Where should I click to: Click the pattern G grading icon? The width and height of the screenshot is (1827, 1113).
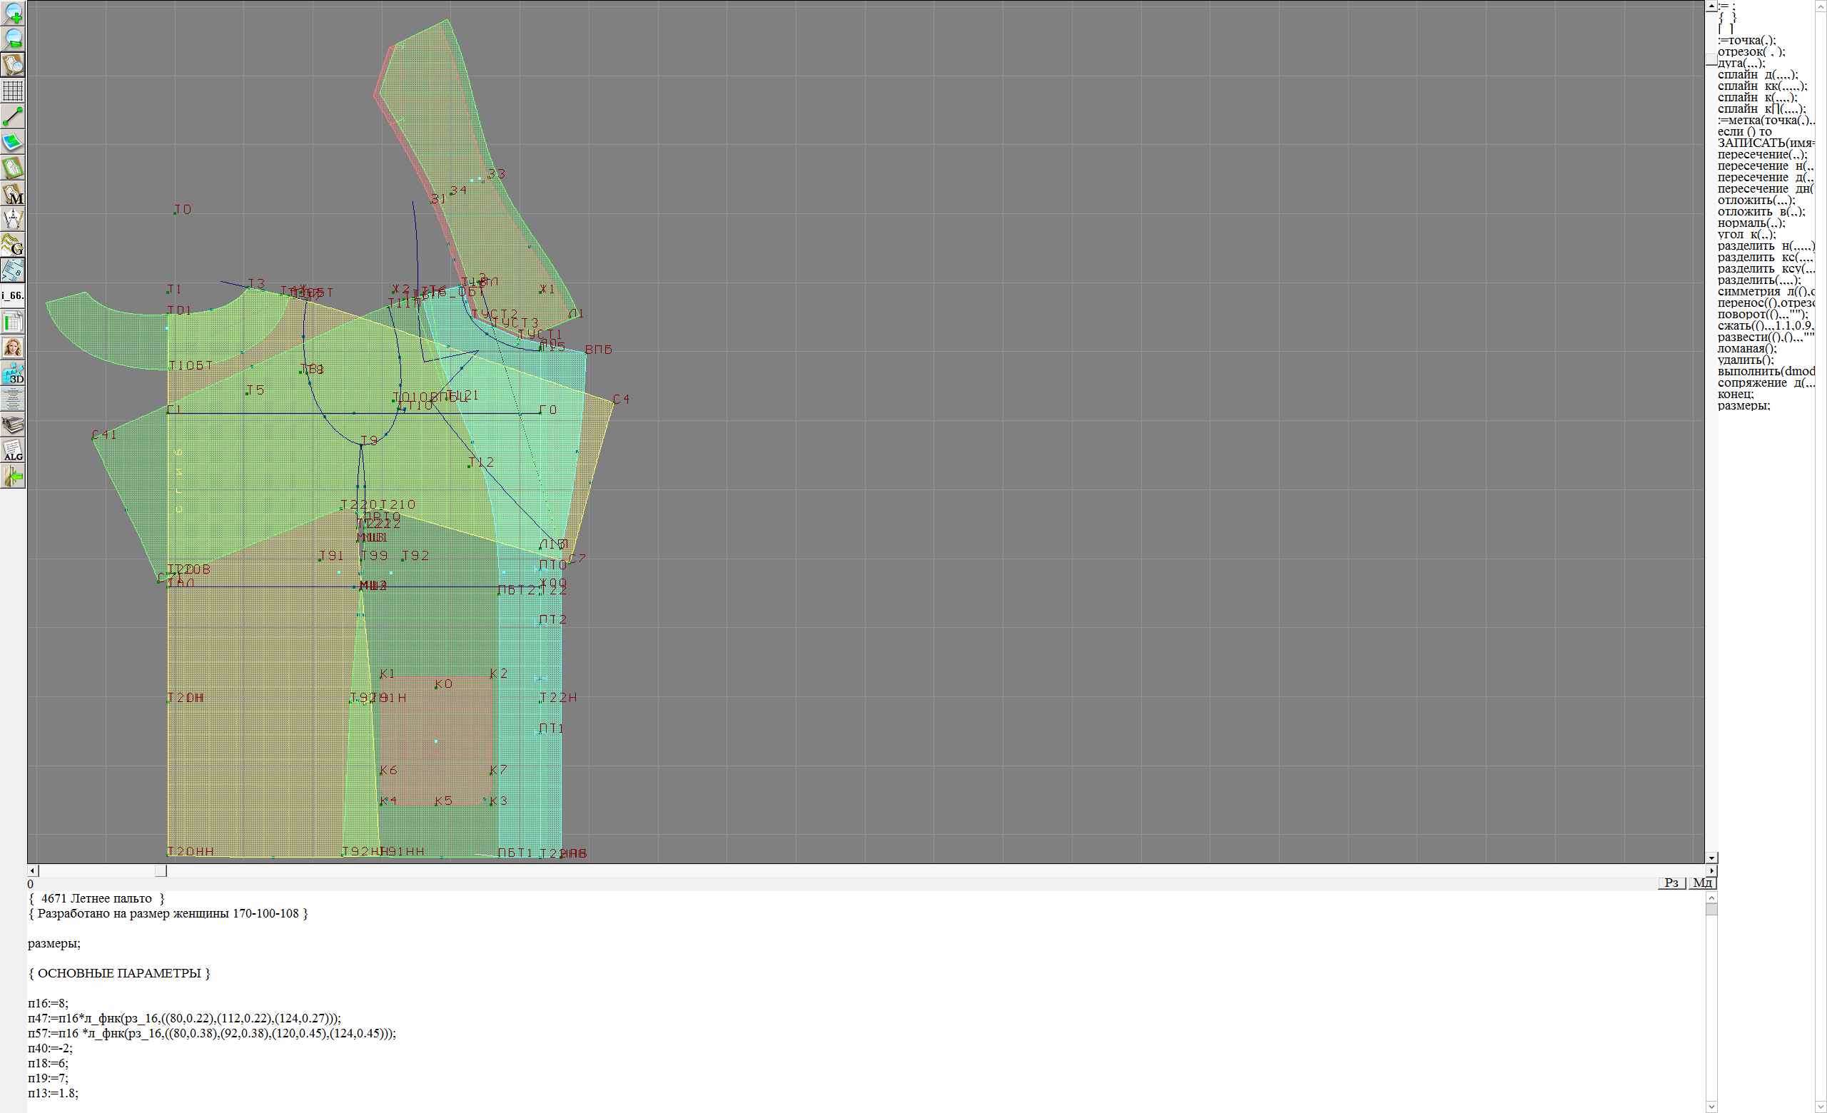pos(14,245)
